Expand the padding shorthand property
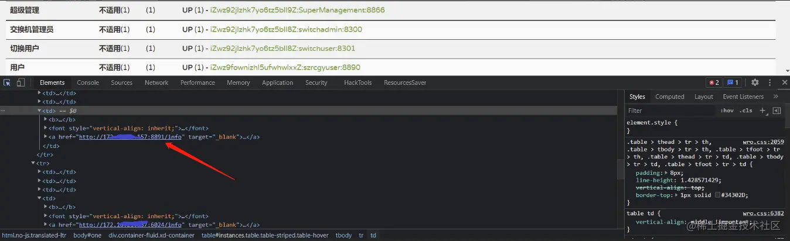This screenshot has width=790, height=241. click(x=666, y=173)
